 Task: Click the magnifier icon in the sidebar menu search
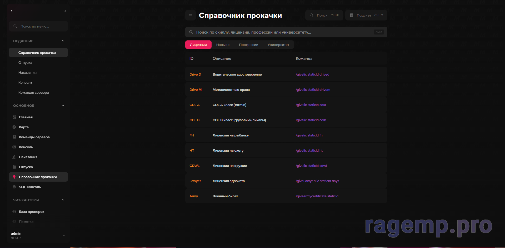[x=15, y=26]
